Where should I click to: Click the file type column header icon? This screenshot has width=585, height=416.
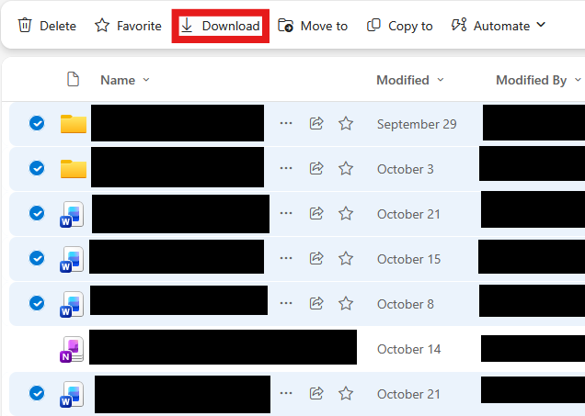(74, 80)
